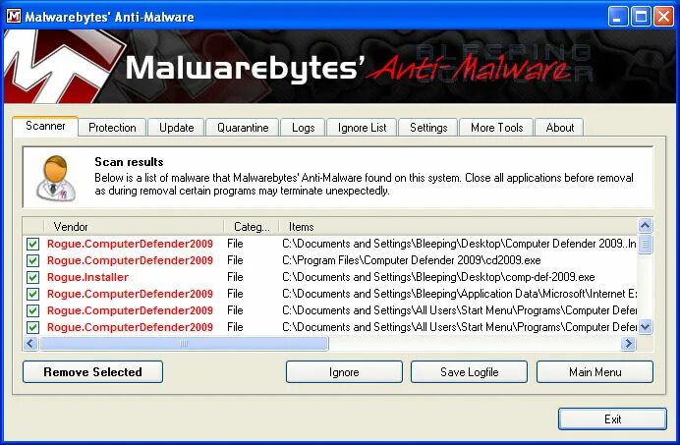680x445 pixels.
Task: Open the Update tab
Action: tap(176, 128)
